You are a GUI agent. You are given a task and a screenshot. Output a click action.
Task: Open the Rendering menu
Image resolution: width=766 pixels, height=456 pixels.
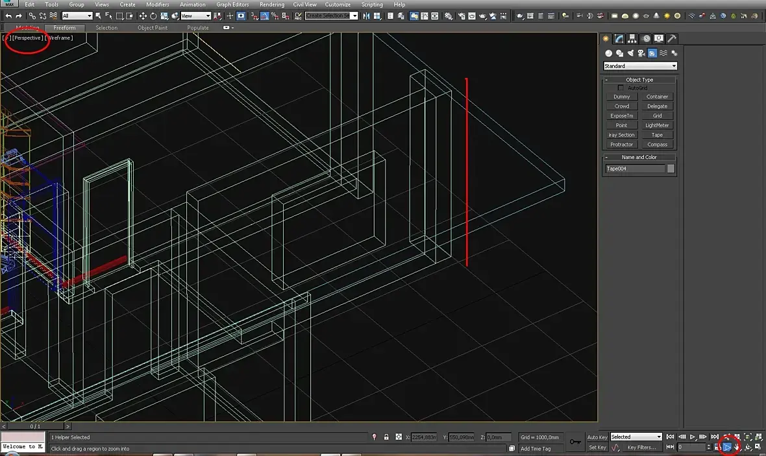click(271, 5)
